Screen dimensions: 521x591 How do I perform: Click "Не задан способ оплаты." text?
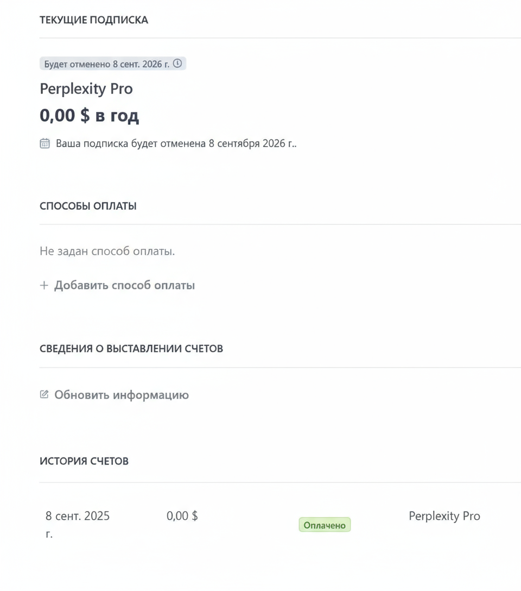click(x=107, y=252)
